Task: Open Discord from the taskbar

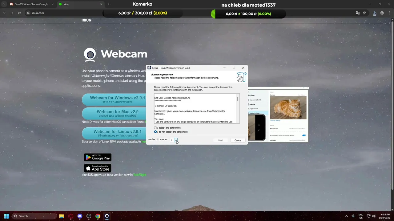Action: [x=80, y=216]
